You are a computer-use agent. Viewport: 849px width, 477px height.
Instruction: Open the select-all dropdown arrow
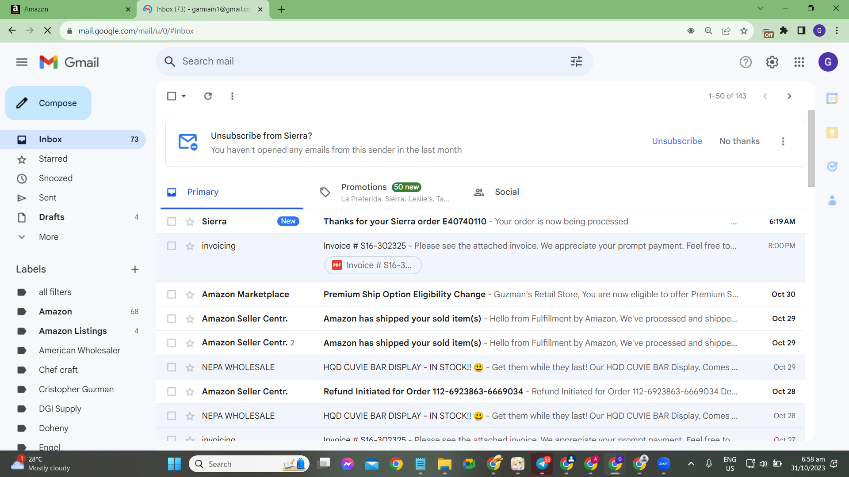[184, 96]
